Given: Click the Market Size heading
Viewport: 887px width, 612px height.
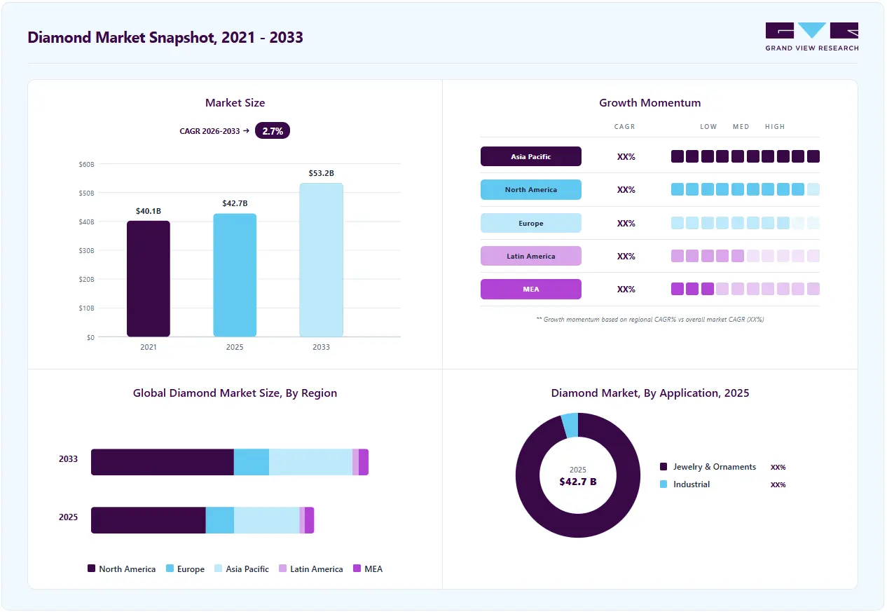Looking at the screenshot, I should [235, 103].
